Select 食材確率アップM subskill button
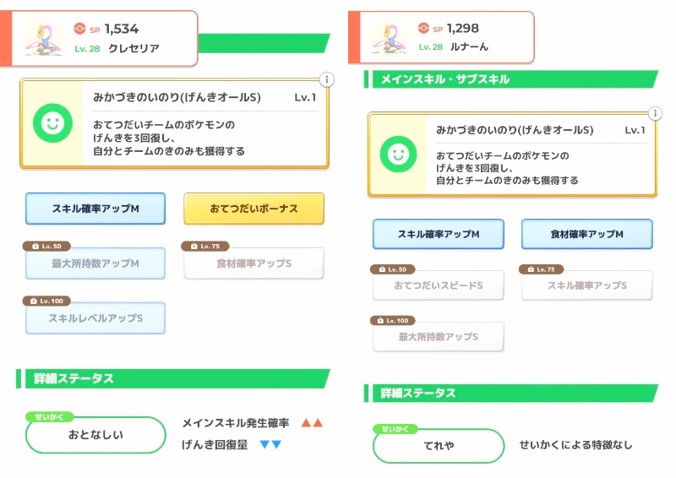This screenshot has width=676, height=478. pos(586,234)
